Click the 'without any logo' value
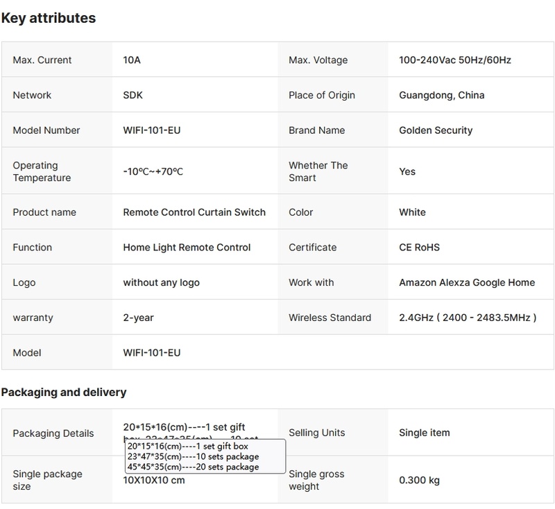The height and width of the screenshot is (509, 555). [161, 283]
